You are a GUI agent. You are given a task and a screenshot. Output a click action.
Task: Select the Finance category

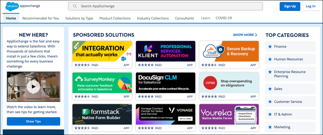tap(290, 47)
